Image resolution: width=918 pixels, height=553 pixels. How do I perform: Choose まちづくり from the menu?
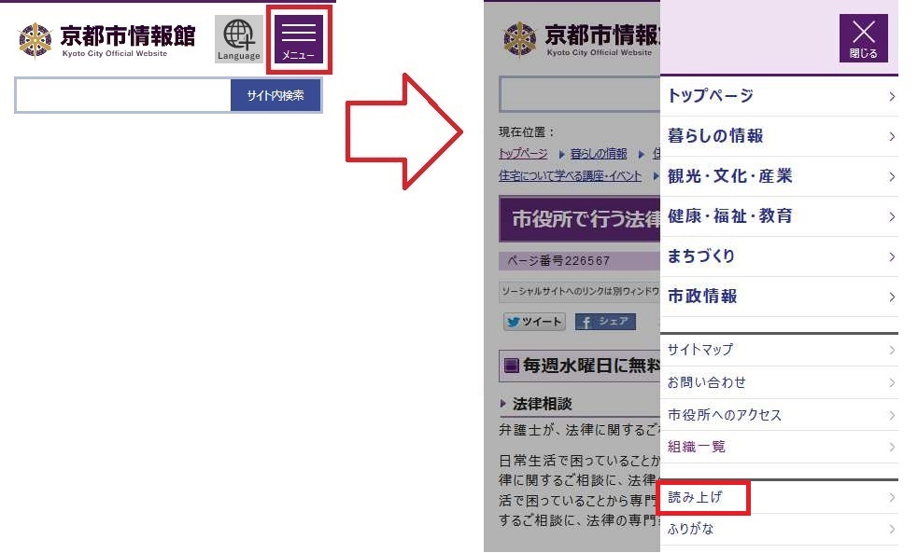coord(779,256)
